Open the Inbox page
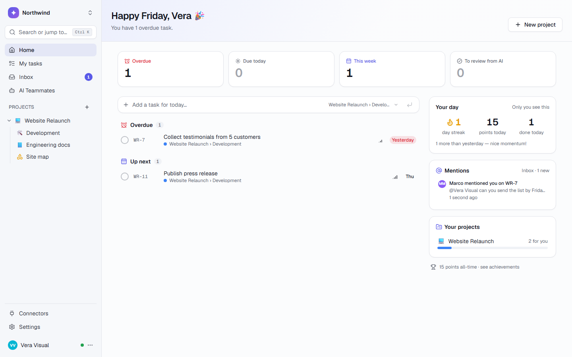572x357 pixels. (50, 77)
